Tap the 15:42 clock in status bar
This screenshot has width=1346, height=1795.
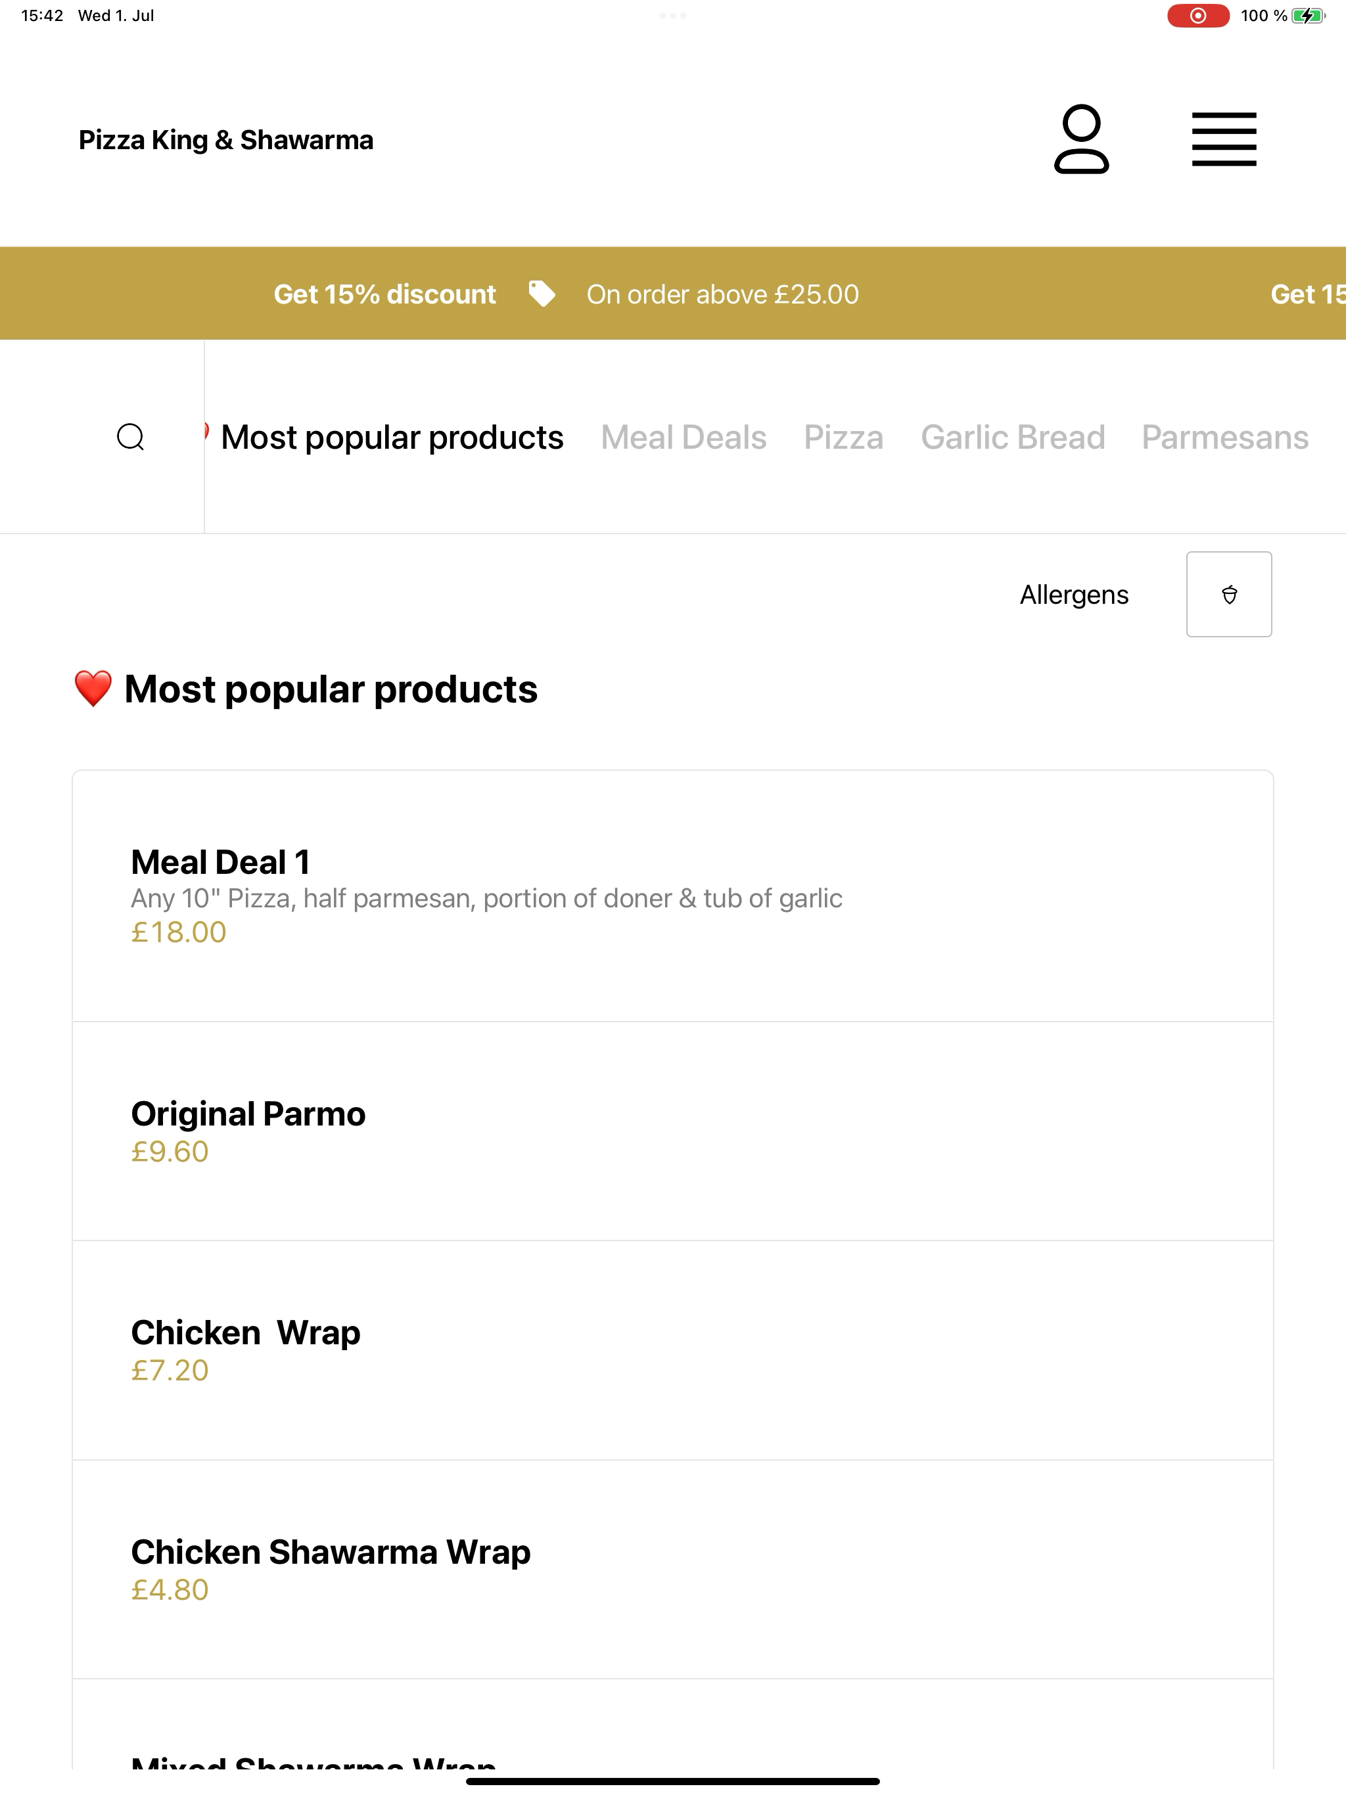coord(42,15)
